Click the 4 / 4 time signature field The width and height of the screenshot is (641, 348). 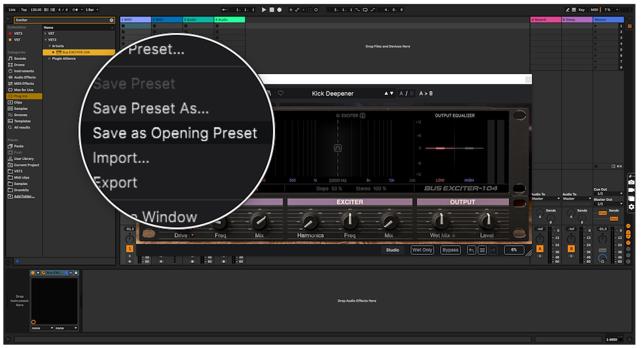tap(63, 10)
